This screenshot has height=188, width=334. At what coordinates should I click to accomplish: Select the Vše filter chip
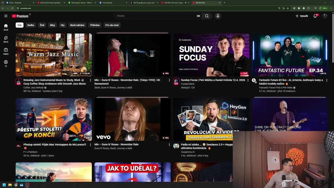(x=20, y=25)
